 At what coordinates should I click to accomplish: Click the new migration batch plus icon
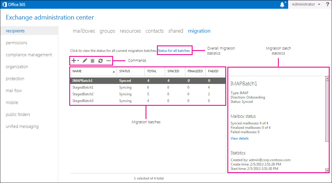(74, 61)
